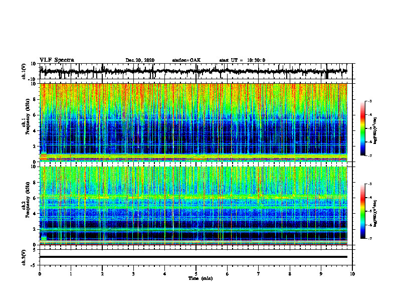
Task: Click time axis tick label "4"
Action: pyautogui.click(x=165, y=274)
